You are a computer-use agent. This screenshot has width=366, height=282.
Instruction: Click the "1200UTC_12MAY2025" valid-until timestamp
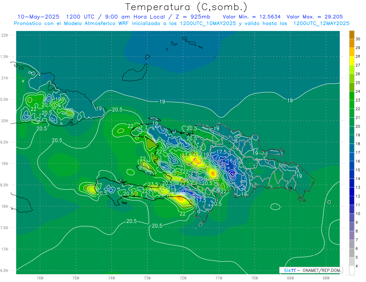coord(321,23)
